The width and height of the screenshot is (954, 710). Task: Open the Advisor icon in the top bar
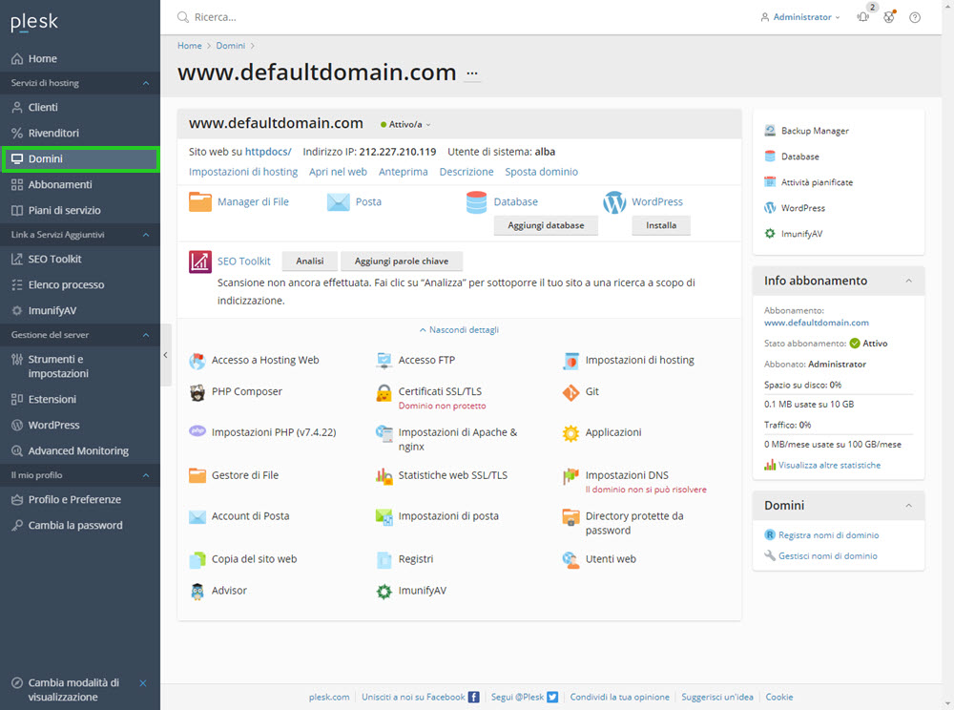(x=889, y=17)
